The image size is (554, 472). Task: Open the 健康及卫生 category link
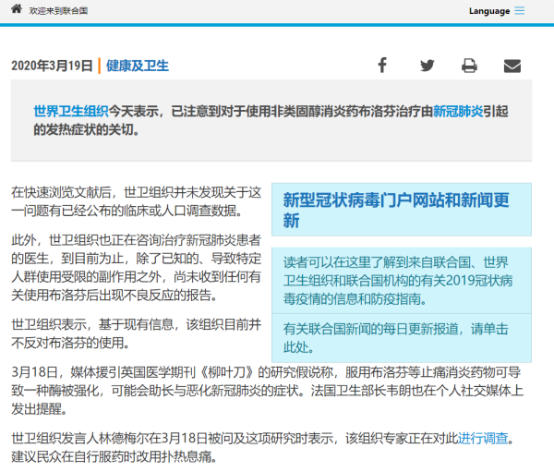point(138,66)
